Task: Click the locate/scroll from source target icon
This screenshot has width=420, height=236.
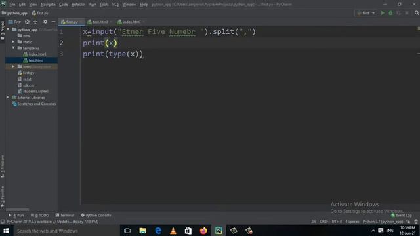Action: (27, 22)
